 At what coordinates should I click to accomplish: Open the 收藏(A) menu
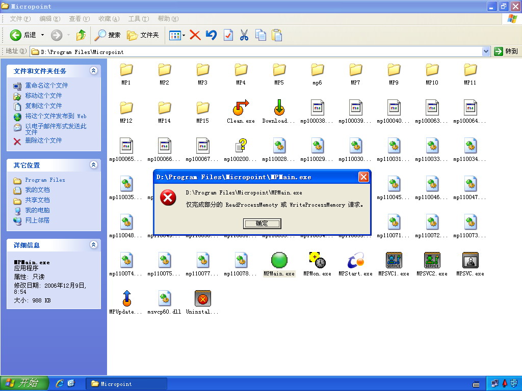109,19
